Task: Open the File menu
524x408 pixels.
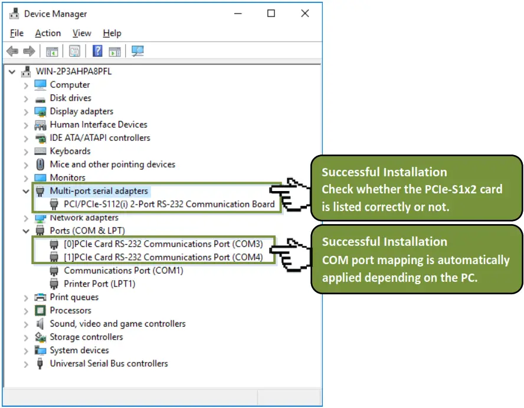Action: click(x=17, y=33)
